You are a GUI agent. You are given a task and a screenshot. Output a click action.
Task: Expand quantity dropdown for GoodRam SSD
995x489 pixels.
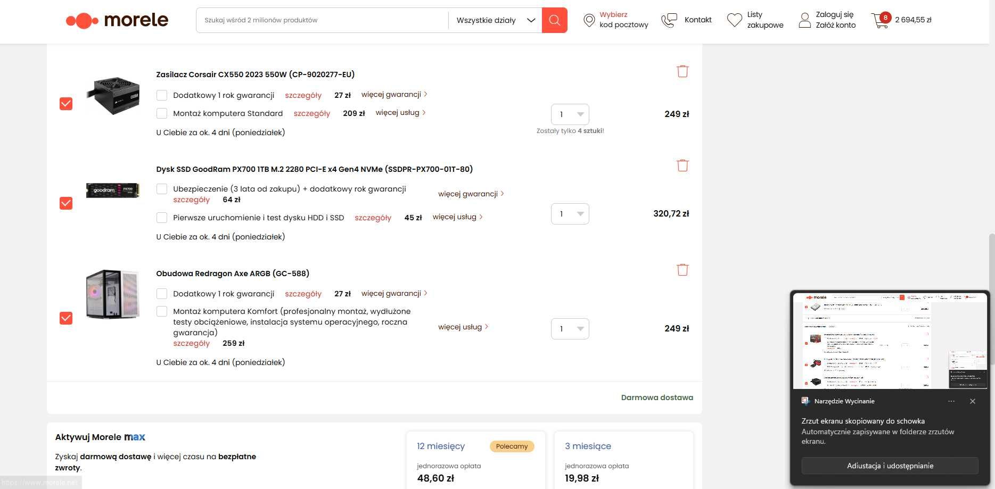click(570, 214)
